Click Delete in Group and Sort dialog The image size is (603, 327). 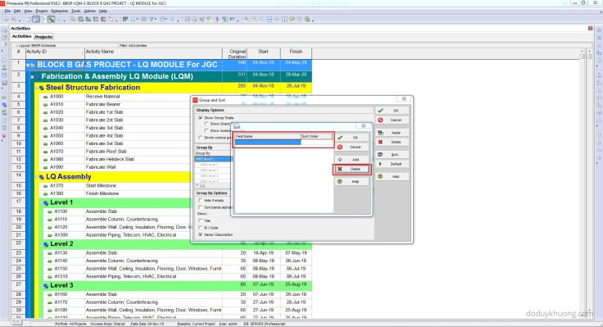392,142
